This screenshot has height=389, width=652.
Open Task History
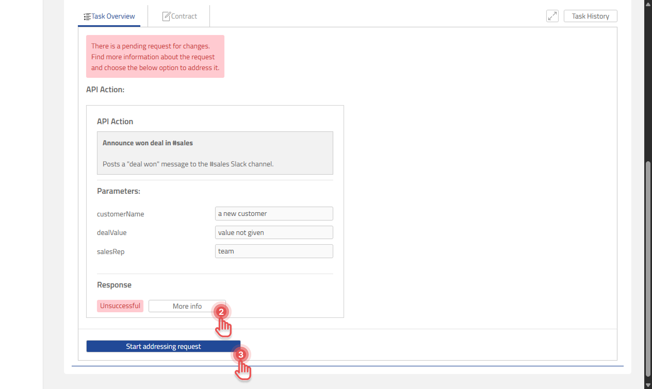click(591, 16)
